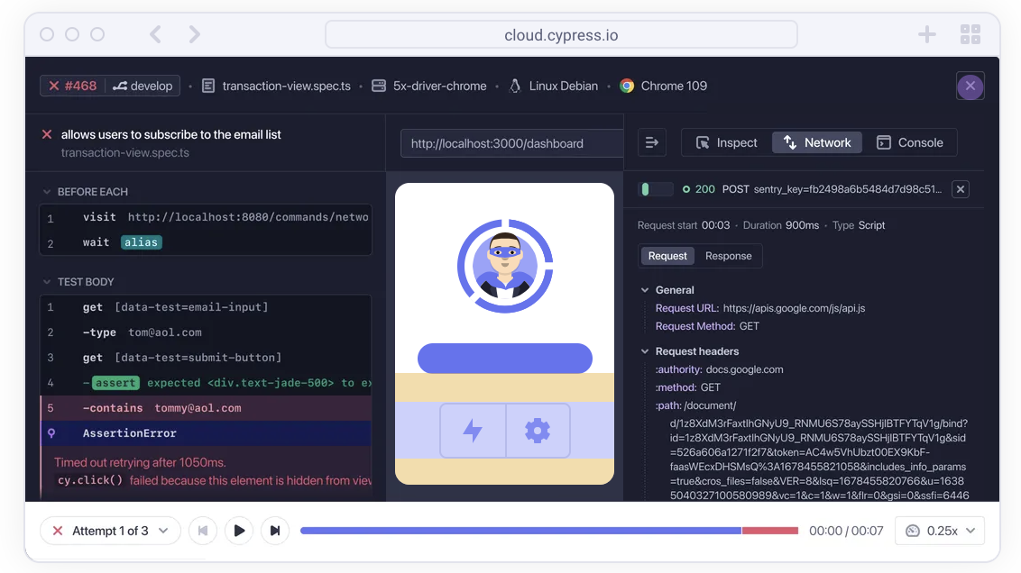
Task: Click the AssertionError row
Action: (x=206, y=433)
